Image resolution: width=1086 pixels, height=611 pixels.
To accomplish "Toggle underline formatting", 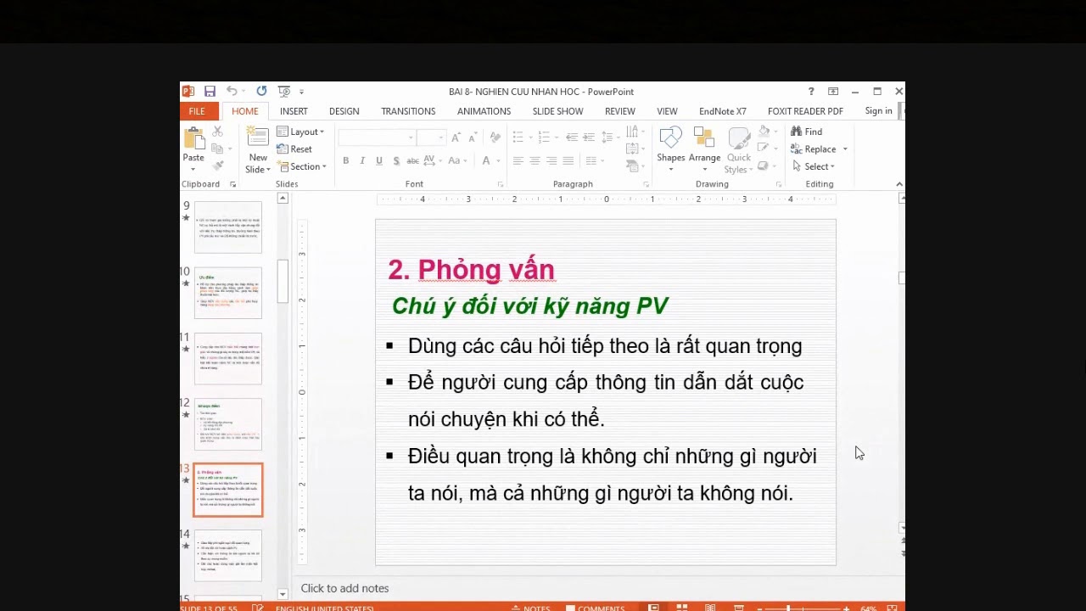I will (x=379, y=160).
